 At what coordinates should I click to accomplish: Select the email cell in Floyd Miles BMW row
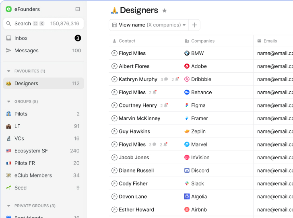(x=273, y=53)
